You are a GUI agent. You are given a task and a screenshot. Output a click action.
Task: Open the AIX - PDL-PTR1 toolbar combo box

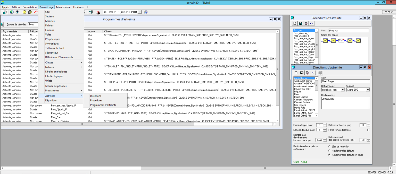(x=140, y=12)
